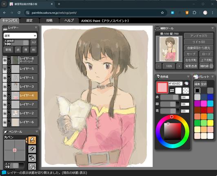Swap the main and sub colors
217x176 pixels.
tap(172, 90)
